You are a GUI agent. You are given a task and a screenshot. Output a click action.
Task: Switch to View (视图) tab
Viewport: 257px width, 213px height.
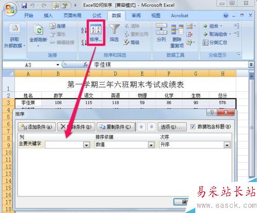click(156, 15)
